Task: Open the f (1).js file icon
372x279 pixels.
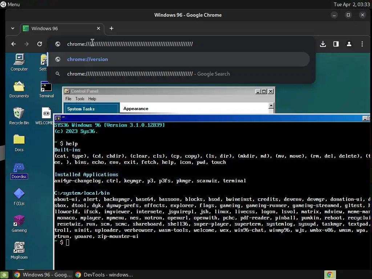Action: (x=19, y=197)
